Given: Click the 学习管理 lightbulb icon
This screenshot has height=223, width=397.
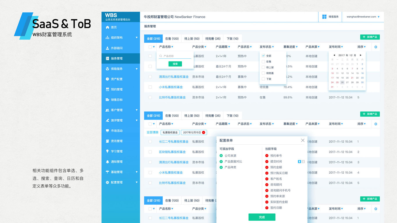Looking at the screenshot, I should point(107,151).
